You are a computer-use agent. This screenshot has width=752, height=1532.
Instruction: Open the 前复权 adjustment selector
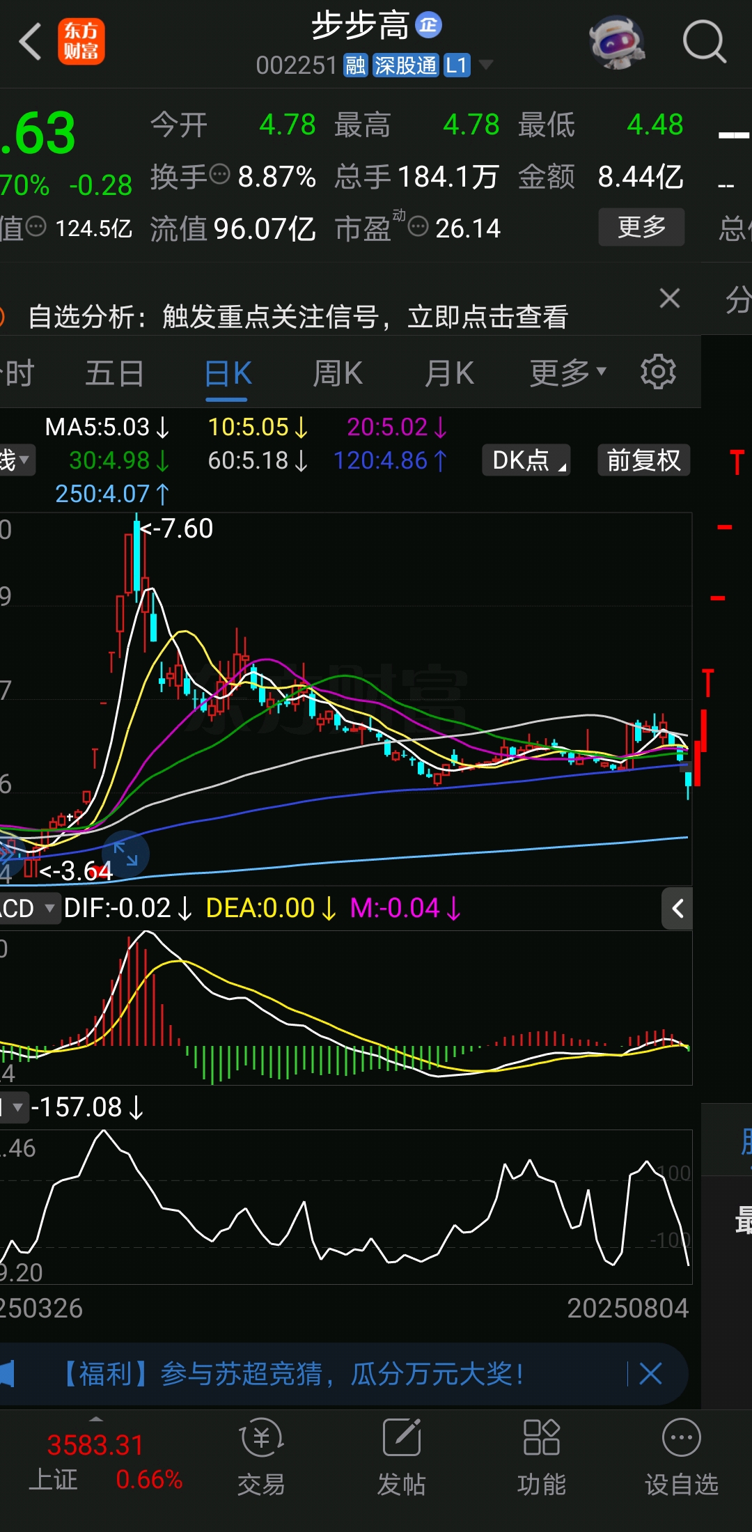click(x=644, y=460)
